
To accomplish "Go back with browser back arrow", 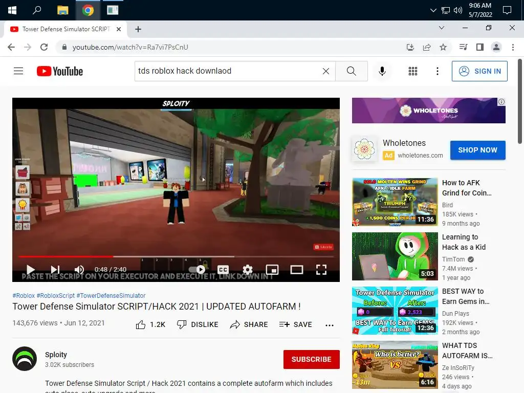I will [x=11, y=47].
